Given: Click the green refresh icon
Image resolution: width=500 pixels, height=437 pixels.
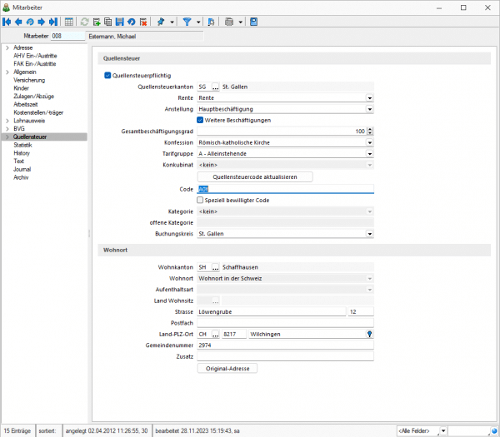Looking at the screenshot, I should (x=85, y=22).
